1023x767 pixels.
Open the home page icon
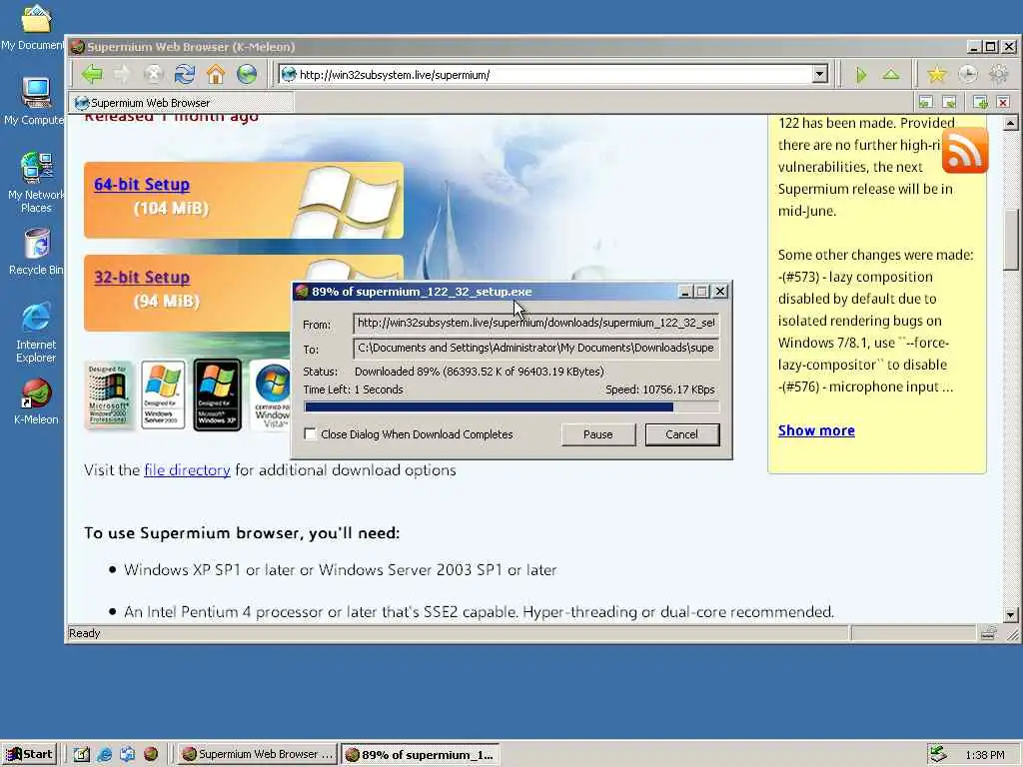(216, 74)
